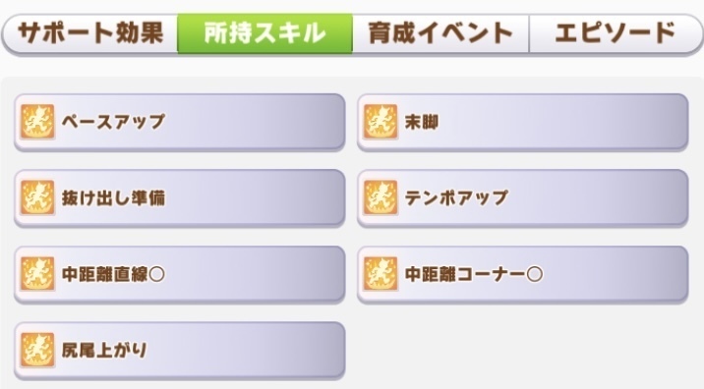
Task: Open the 末脚 skill entry
Action: pos(523,122)
